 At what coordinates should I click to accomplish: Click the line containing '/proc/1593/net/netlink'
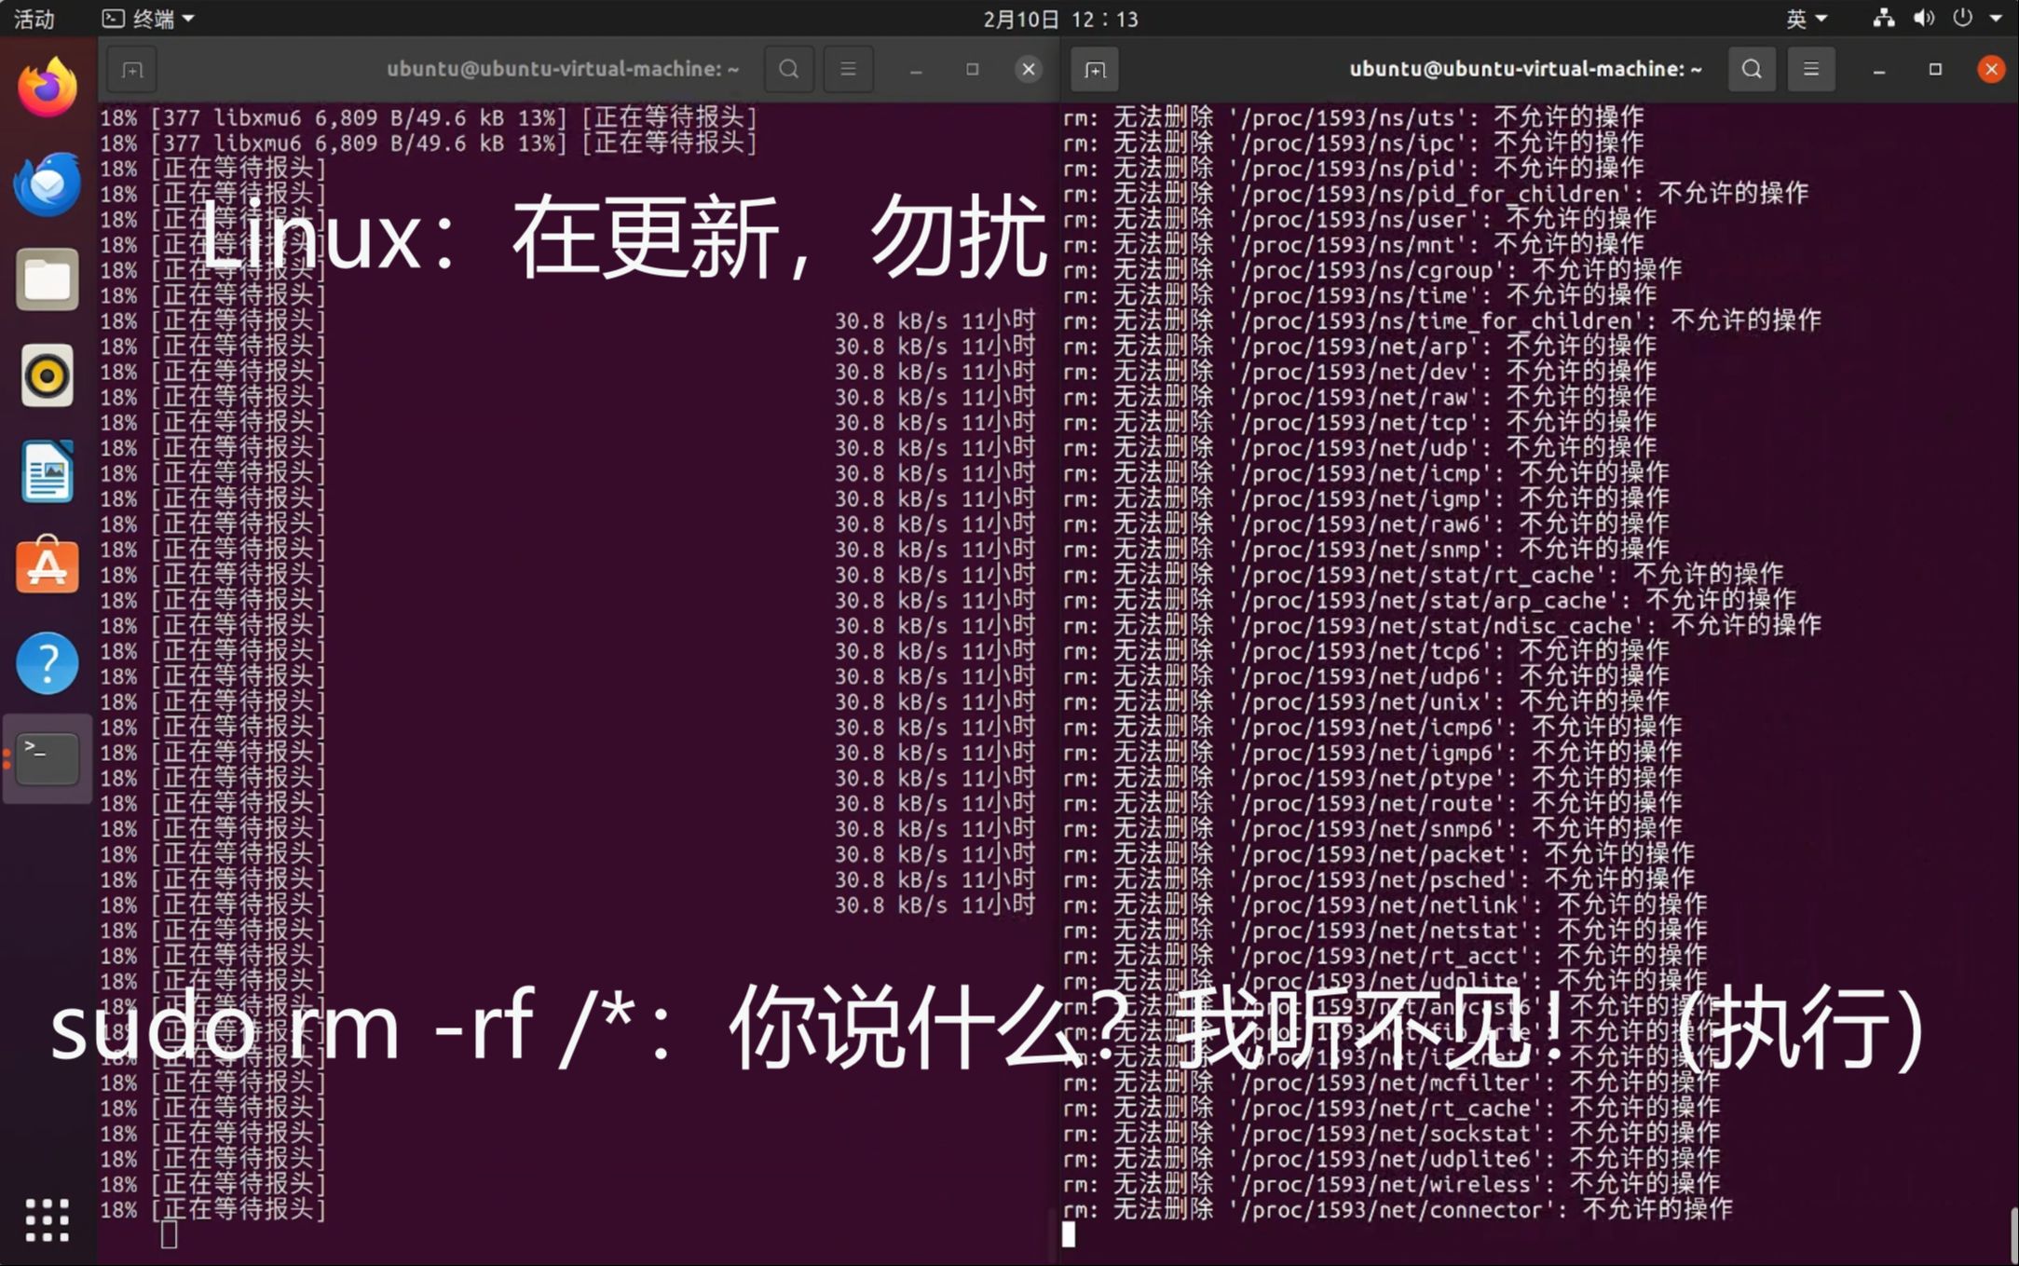[x=1385, y=905]
